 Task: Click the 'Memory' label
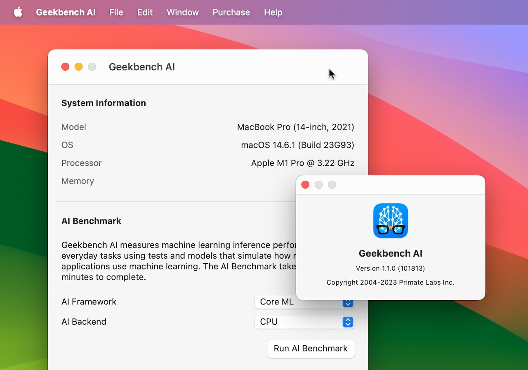coord(78,181)
